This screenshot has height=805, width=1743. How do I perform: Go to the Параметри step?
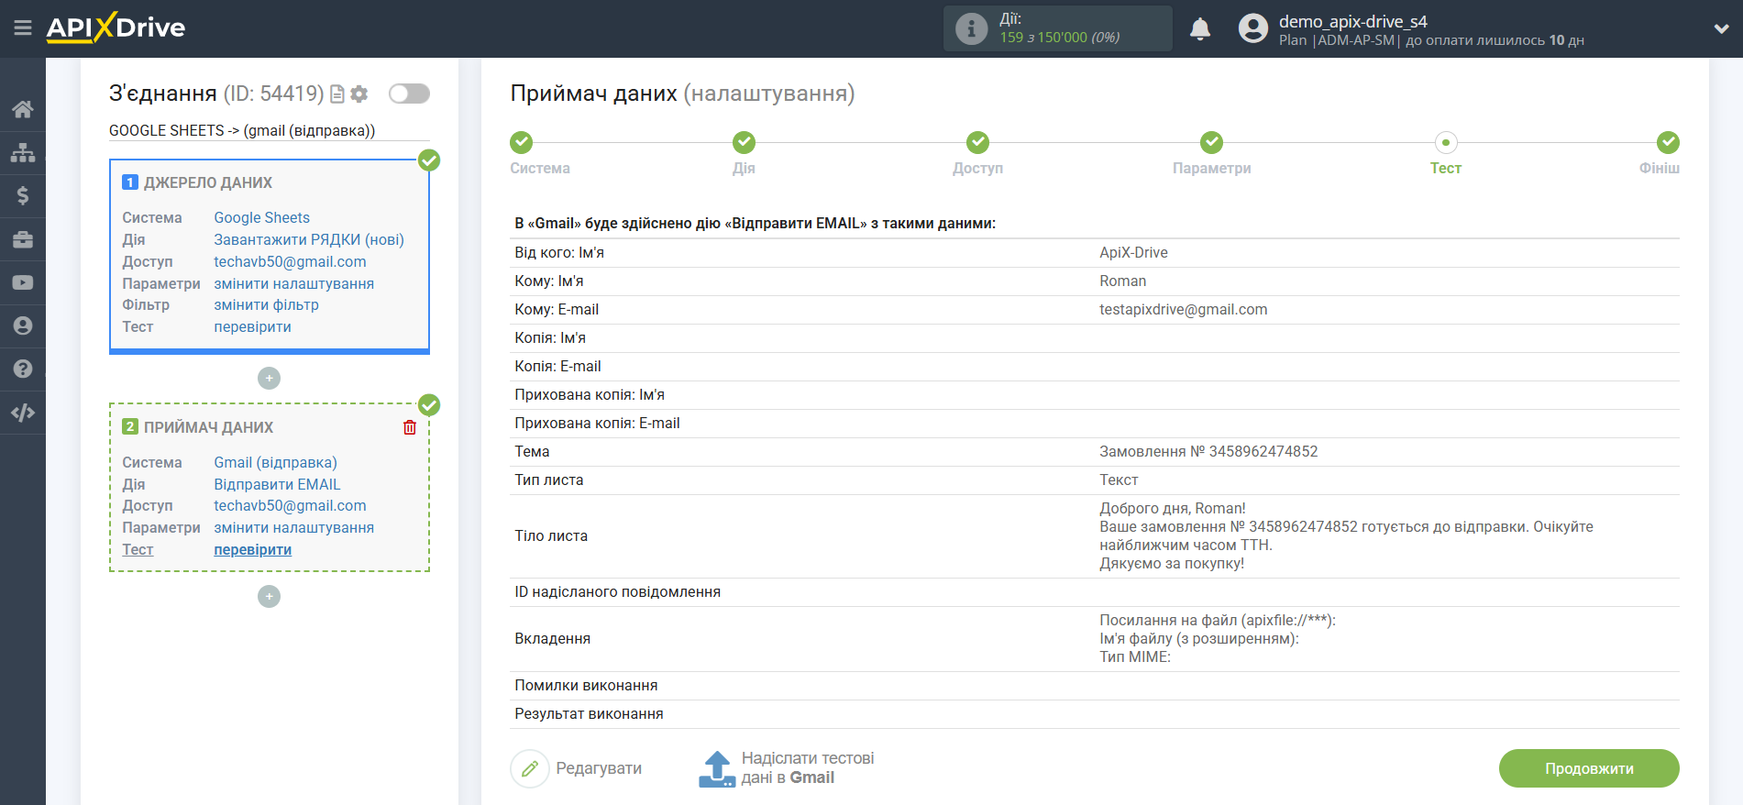click(x=1211, y=142)
